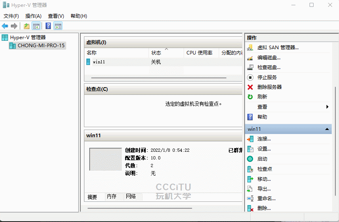Select CHONG-MI-PRO-15 server in tree
This screenshot has height=222, width=339.
tap(41, 46)
